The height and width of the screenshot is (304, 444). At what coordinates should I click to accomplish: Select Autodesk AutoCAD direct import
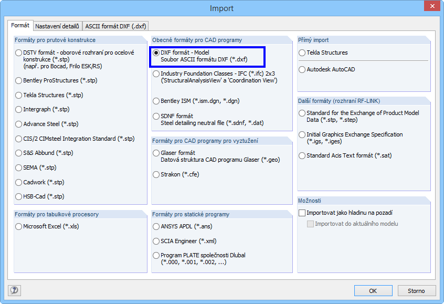[302, 69]
